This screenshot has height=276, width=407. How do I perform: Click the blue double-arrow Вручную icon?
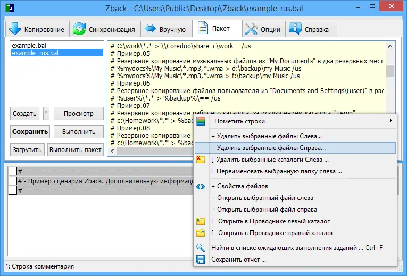coord(150,29)
